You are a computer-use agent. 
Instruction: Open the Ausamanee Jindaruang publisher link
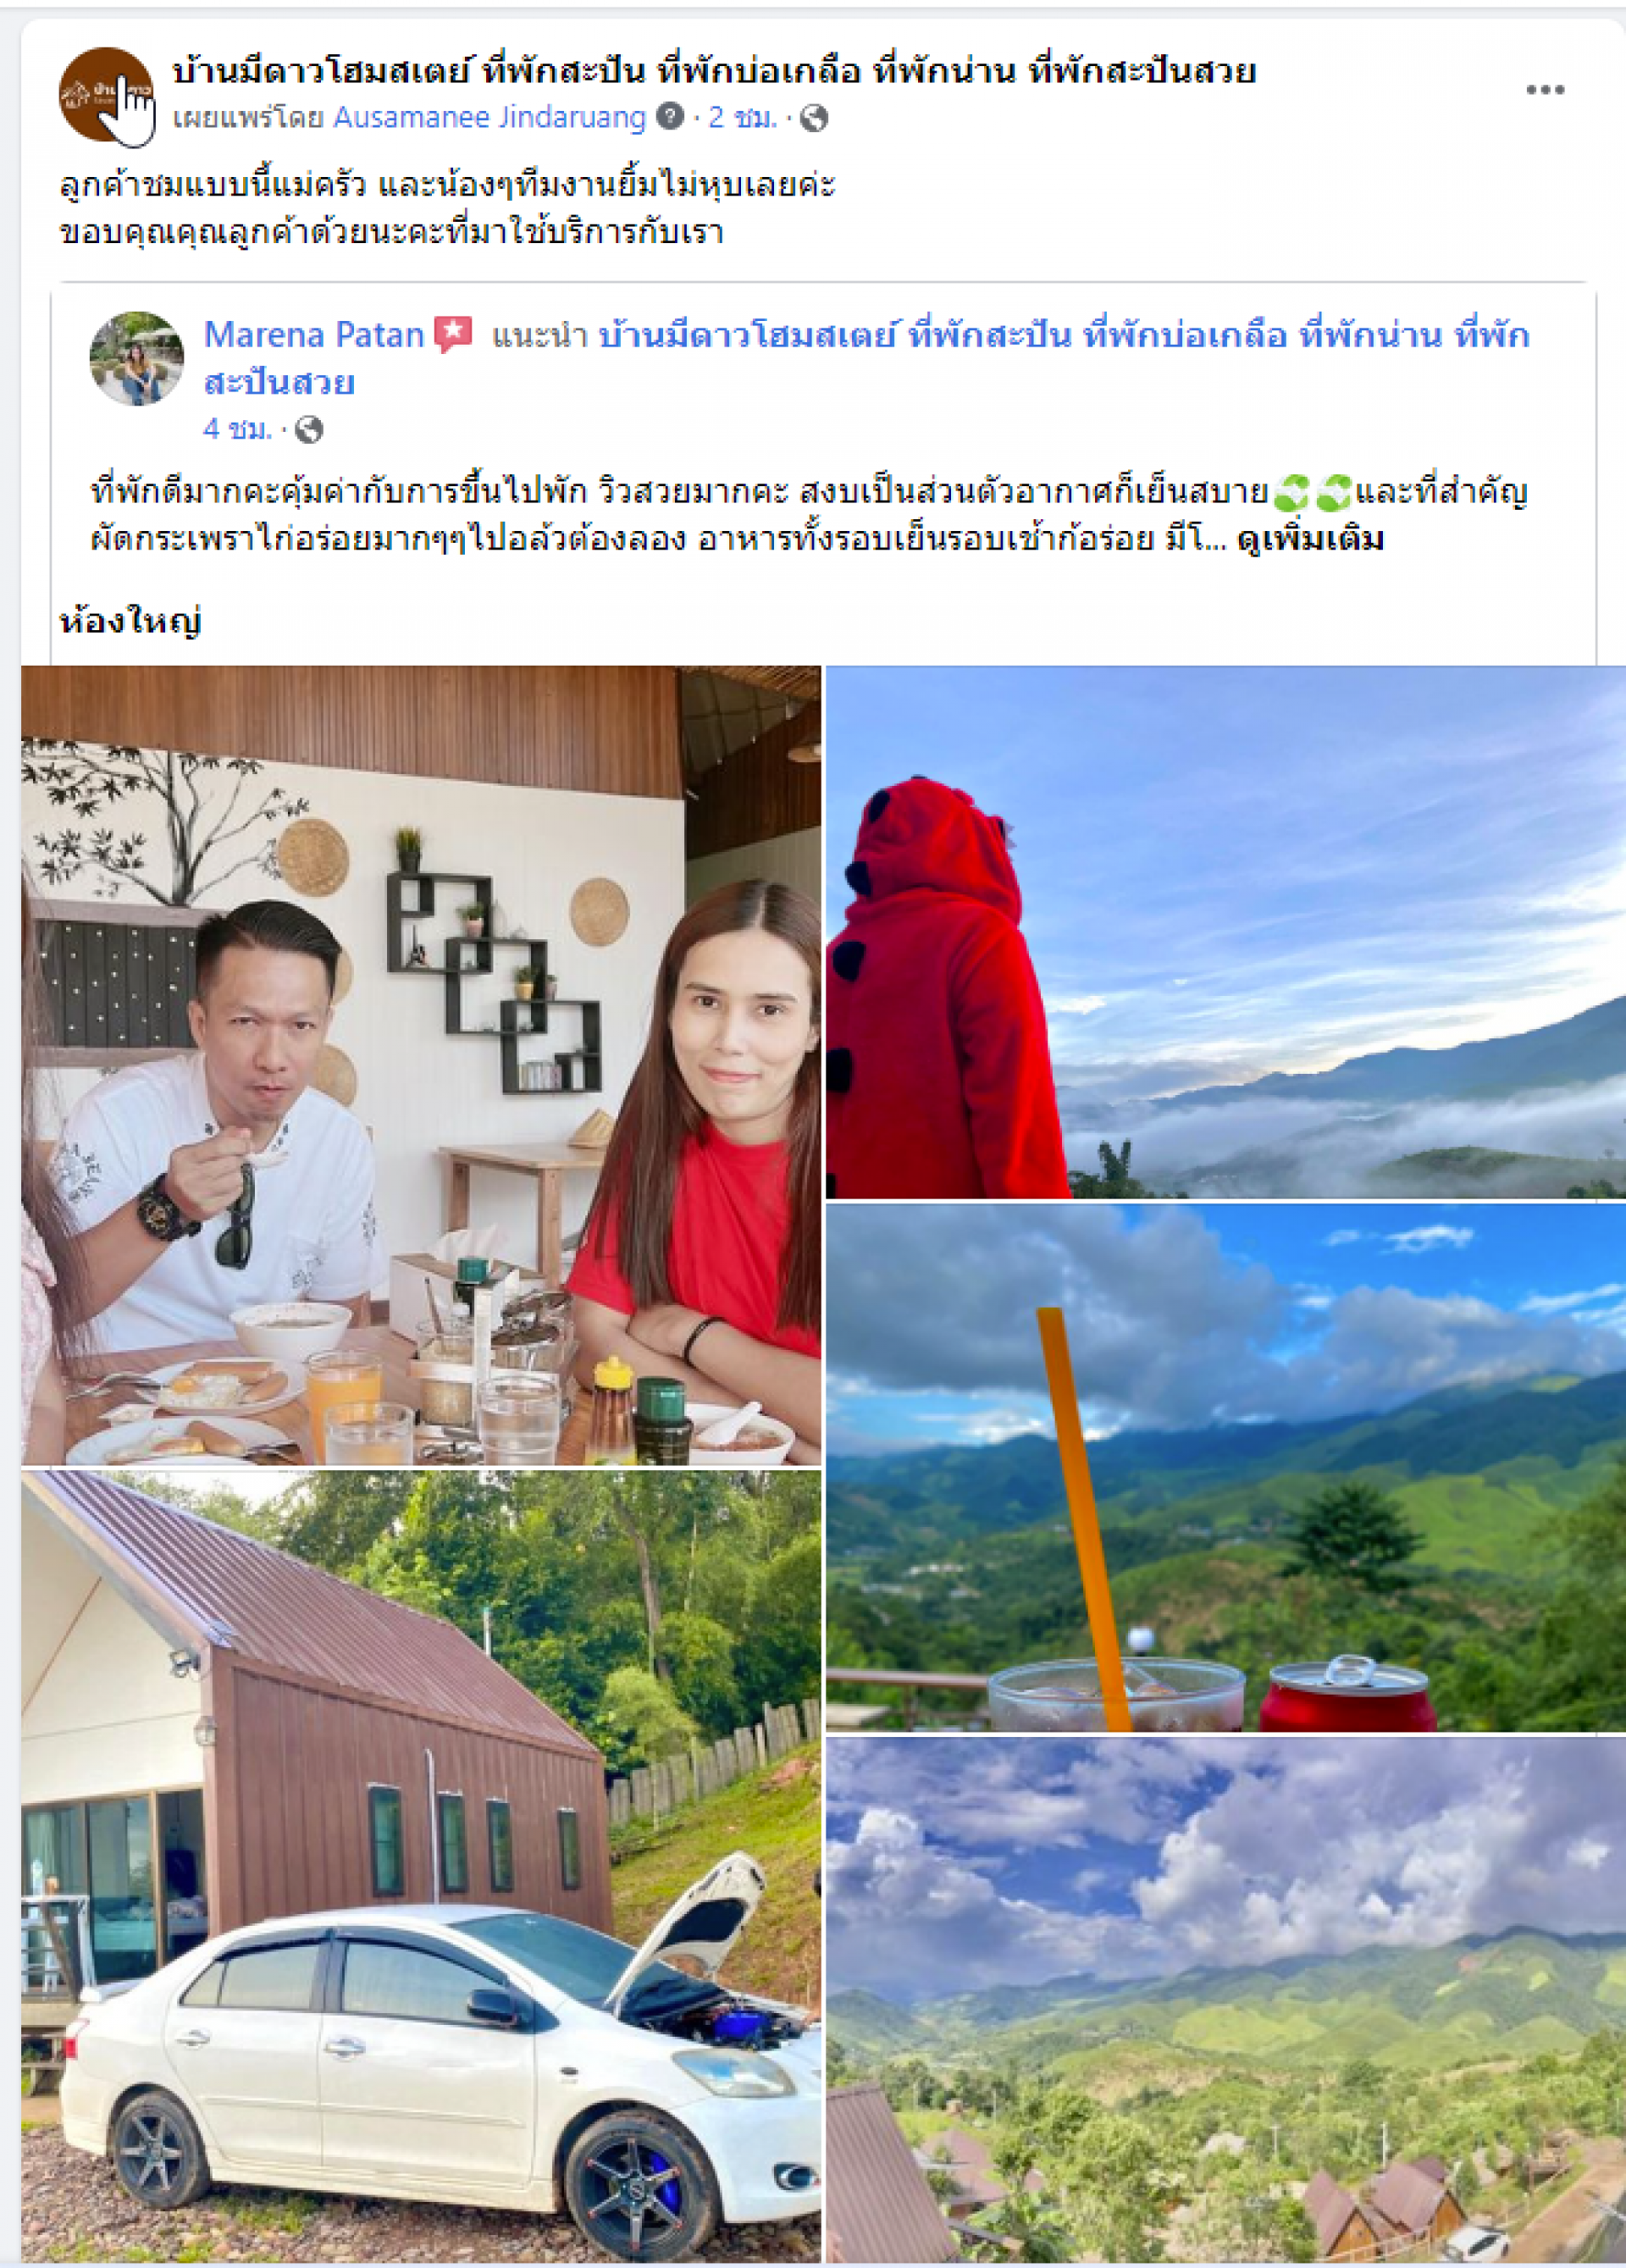click(x=489, y=117)
